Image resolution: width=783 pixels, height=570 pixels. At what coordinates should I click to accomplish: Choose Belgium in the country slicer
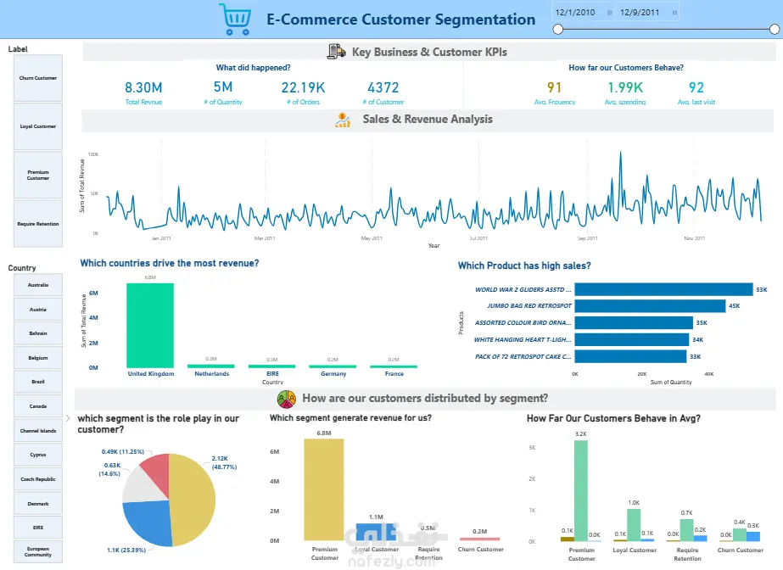pyautogui.click(x=38, y=358)
